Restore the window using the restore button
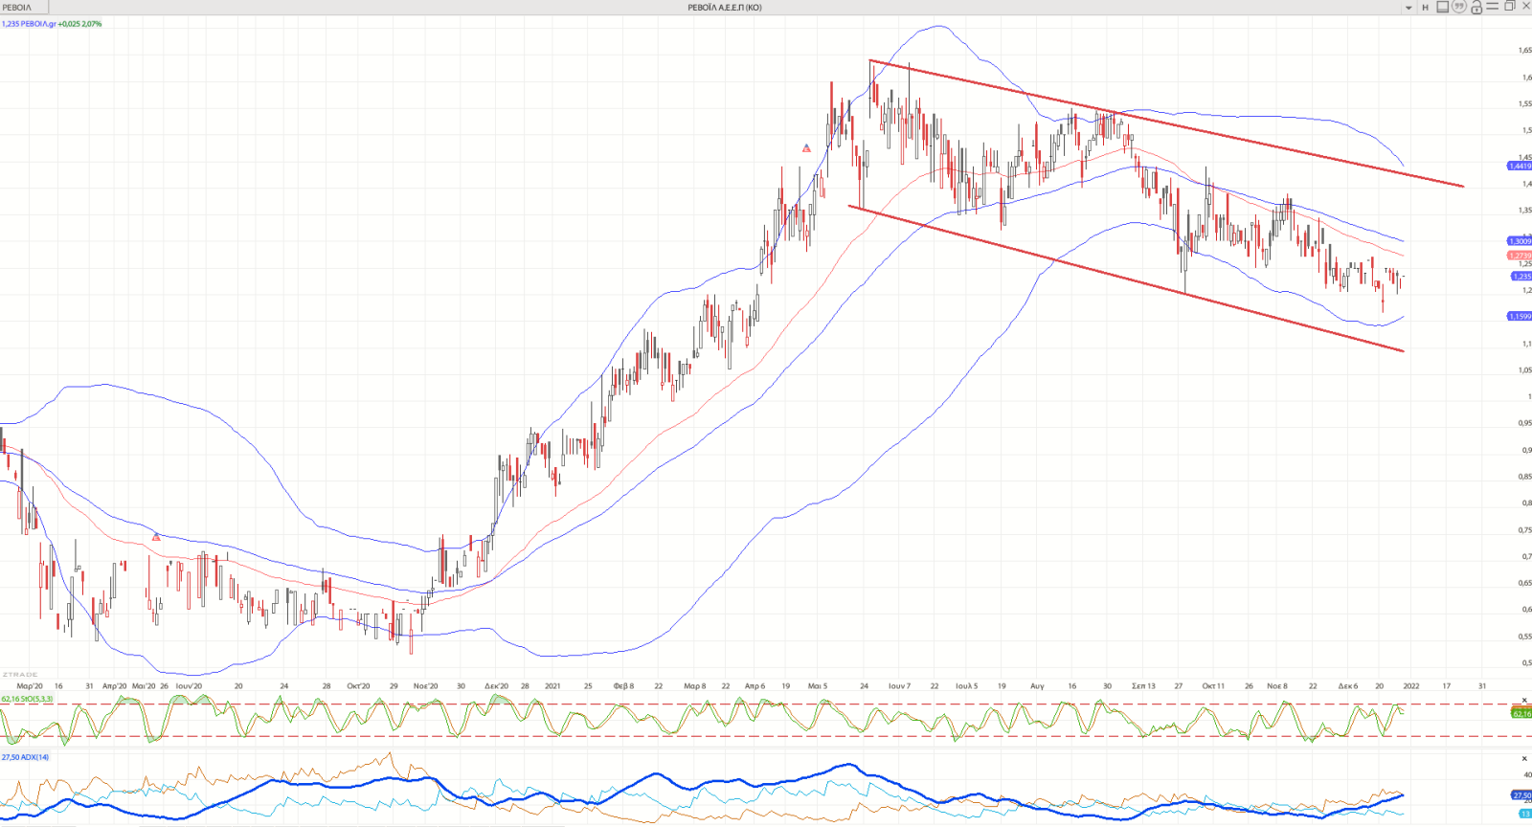 [x=1510, y=7]
